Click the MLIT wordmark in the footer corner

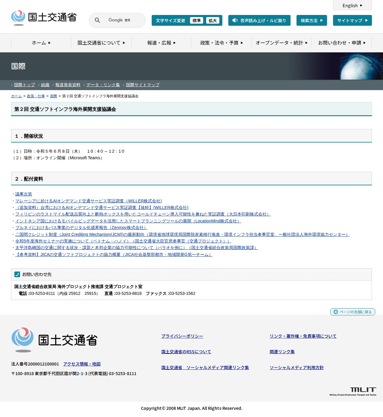pyautogui.click(x=353, y=391)
